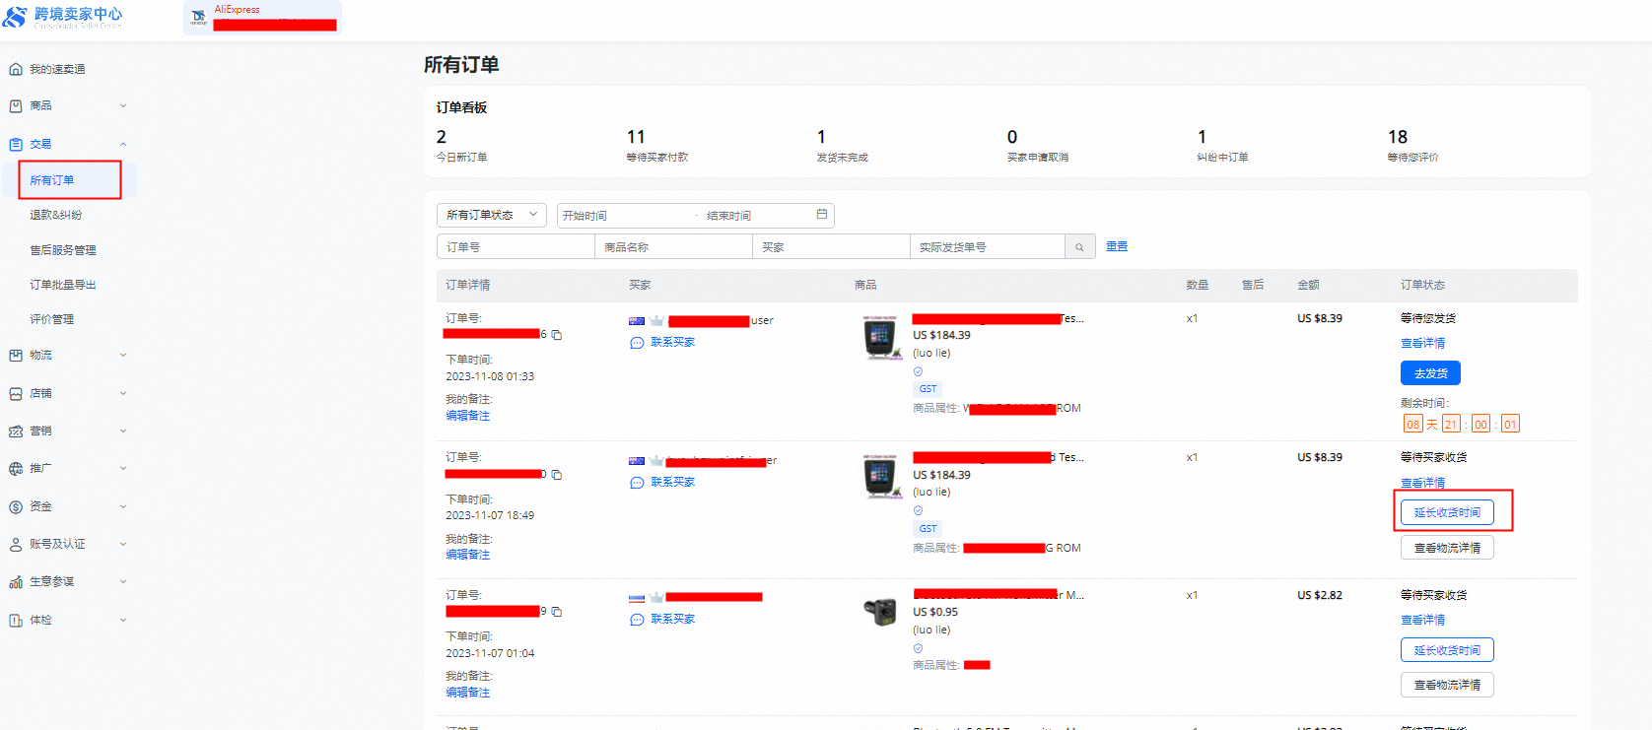
Task: Click the 订单号 search input field
Action: point(515,247)
